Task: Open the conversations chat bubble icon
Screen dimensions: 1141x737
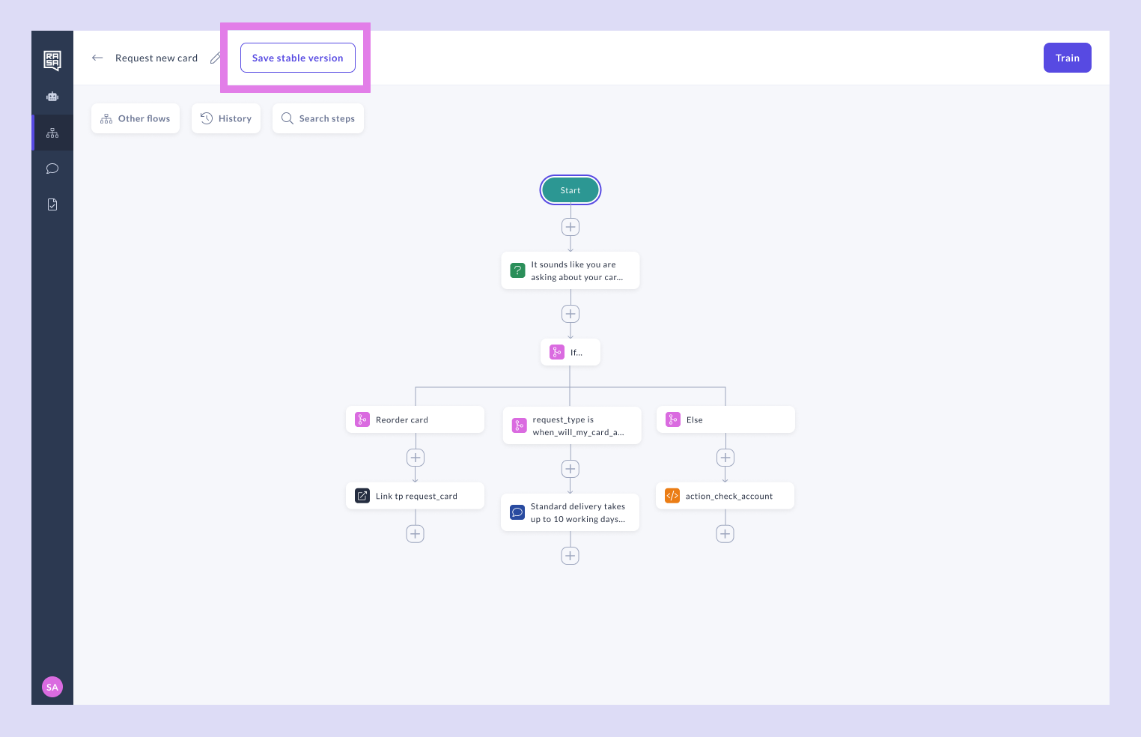Action: click(x=52, y=169)
